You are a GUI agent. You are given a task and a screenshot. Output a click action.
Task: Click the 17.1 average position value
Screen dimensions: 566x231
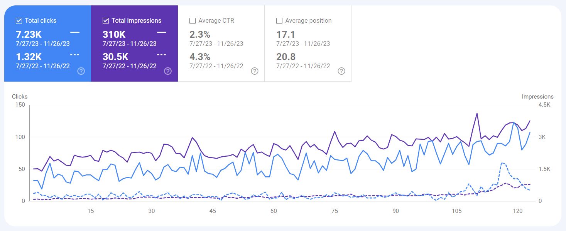coord(286,34)
